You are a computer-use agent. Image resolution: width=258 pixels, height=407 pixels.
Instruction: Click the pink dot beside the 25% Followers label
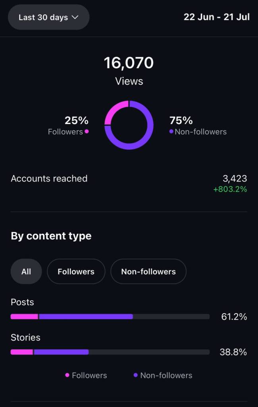87,132
